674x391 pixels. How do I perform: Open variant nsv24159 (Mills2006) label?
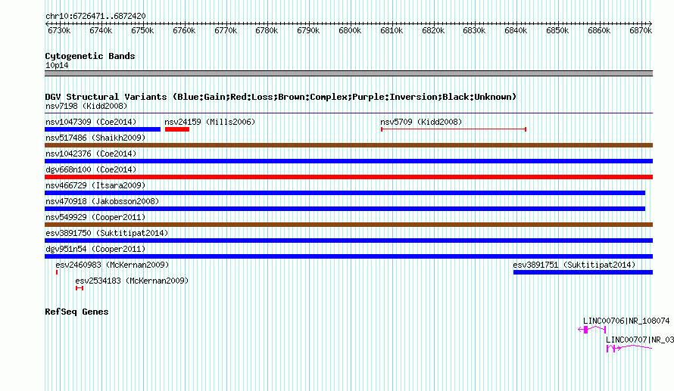point(210,122)
